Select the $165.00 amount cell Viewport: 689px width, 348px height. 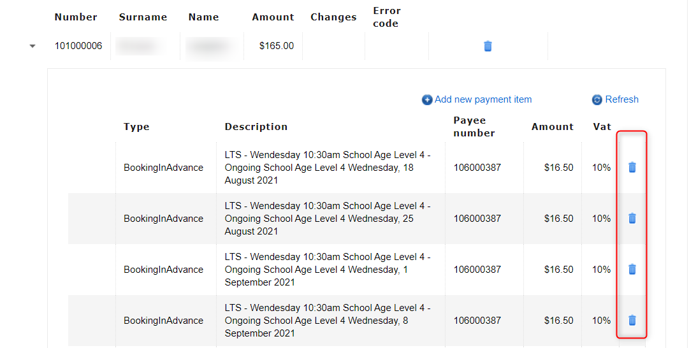click(x=276, y=46)
